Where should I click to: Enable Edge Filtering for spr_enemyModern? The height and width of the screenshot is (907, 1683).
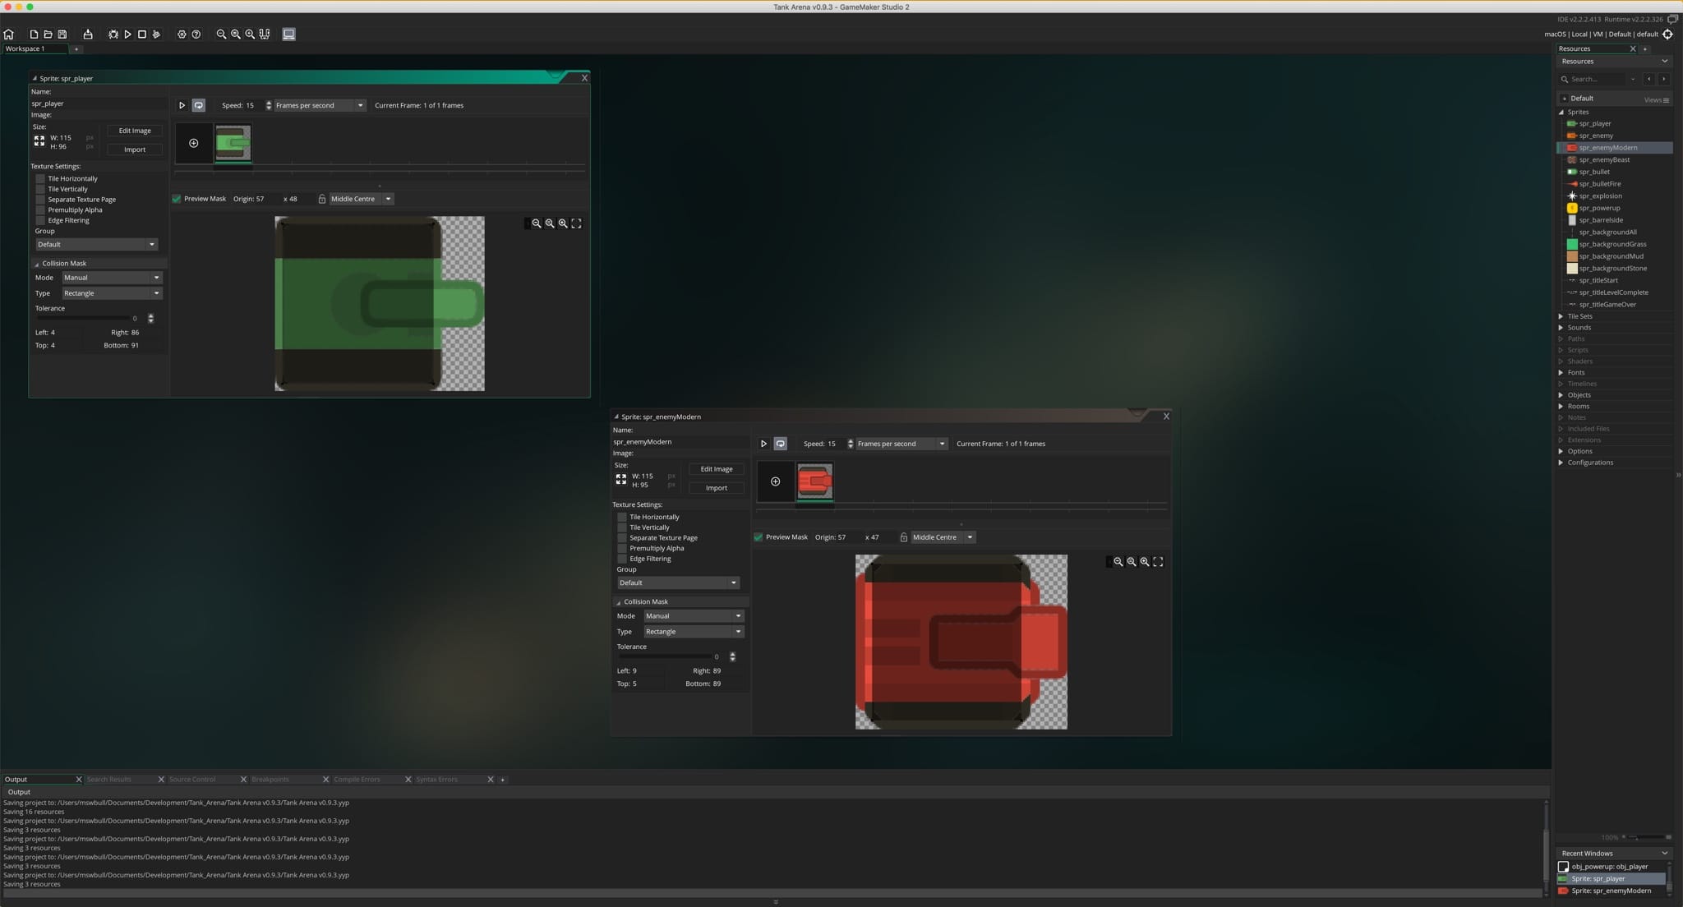(622, 559)
